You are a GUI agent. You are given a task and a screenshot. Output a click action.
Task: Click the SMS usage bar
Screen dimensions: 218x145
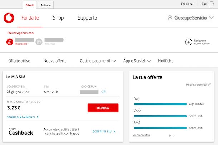tap(160, 128)
